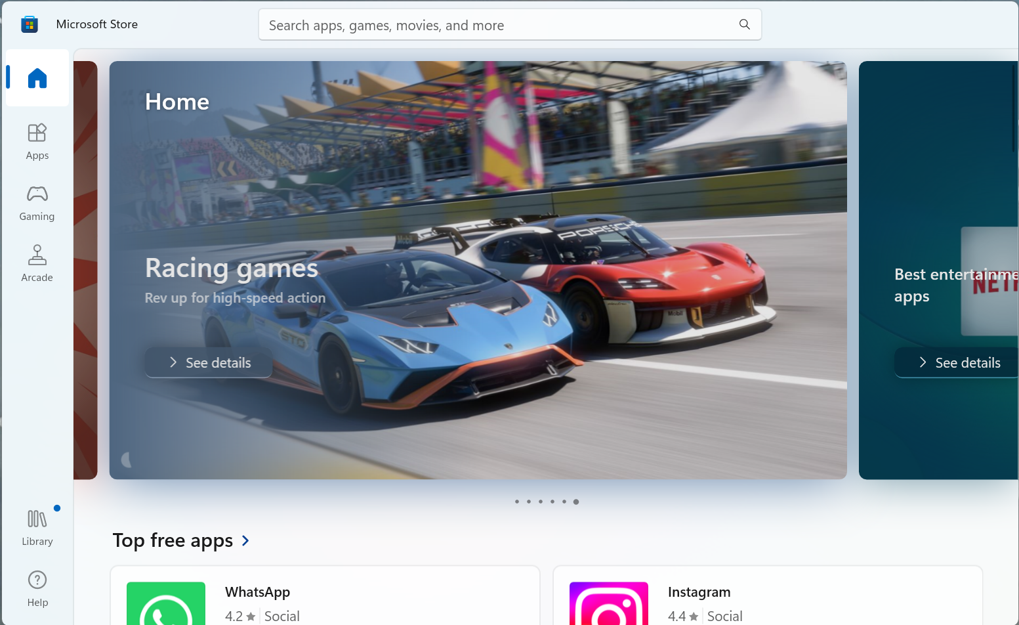Image resolution: width=1019 pixels, height=625 pixels.
Task: Open the Apps section in the sidebar
Action: [37, 141]
